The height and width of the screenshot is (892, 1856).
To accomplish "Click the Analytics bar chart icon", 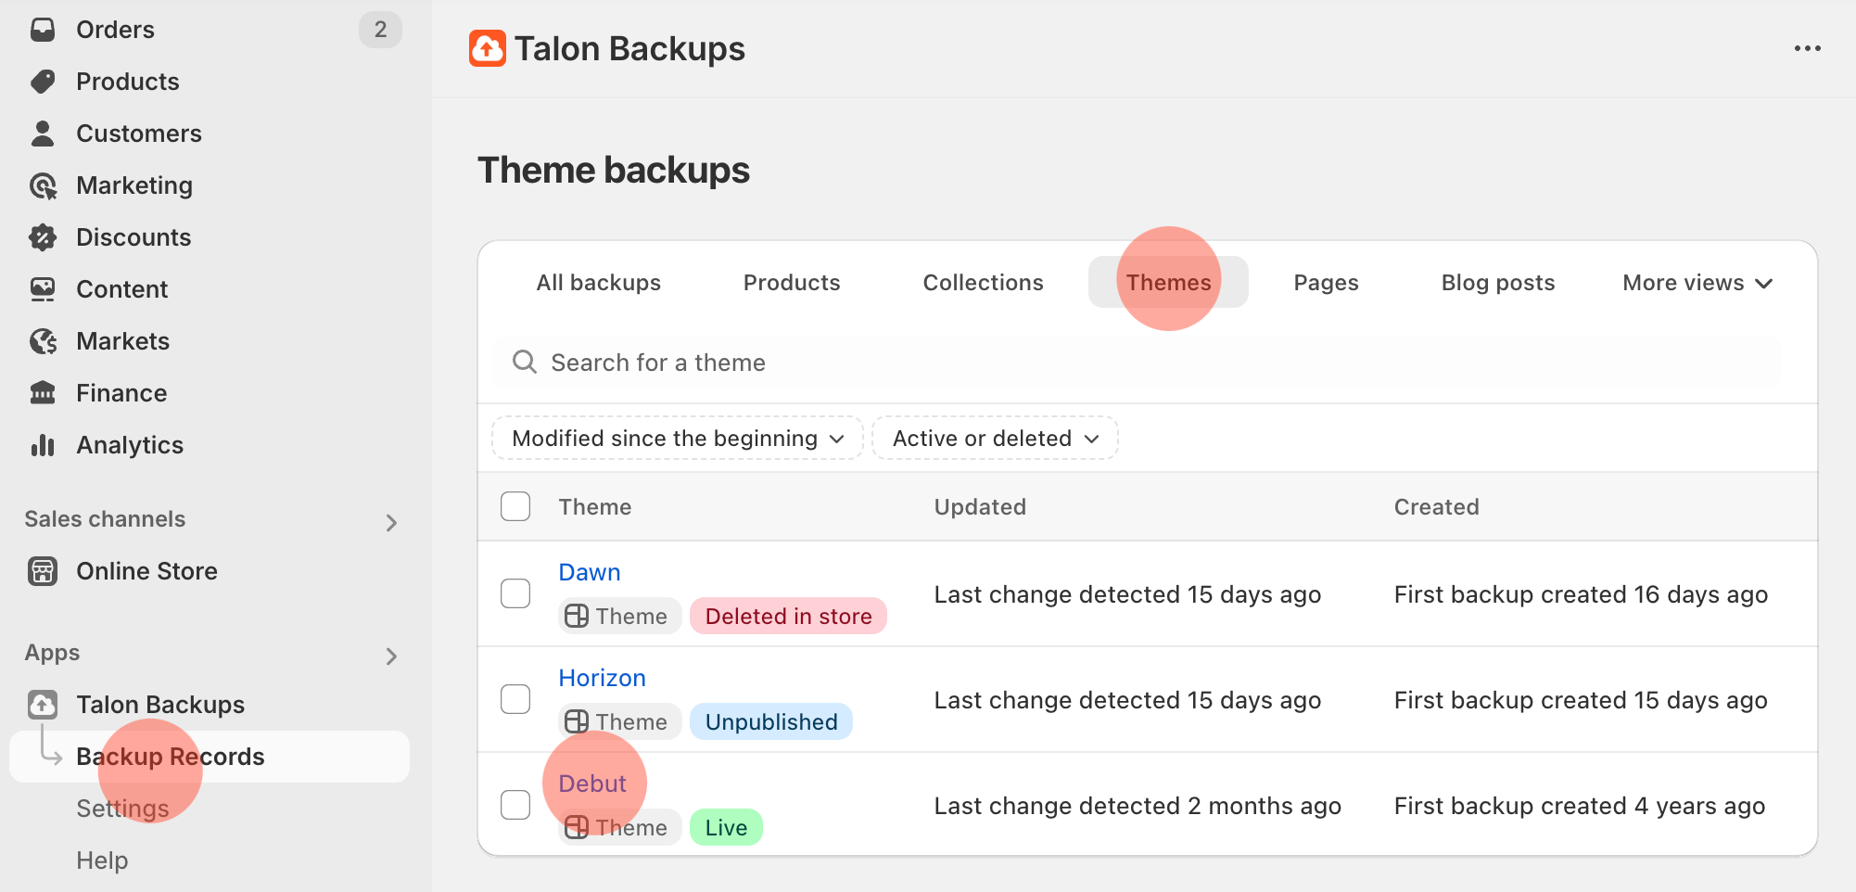I will click(x=43, y=445).
